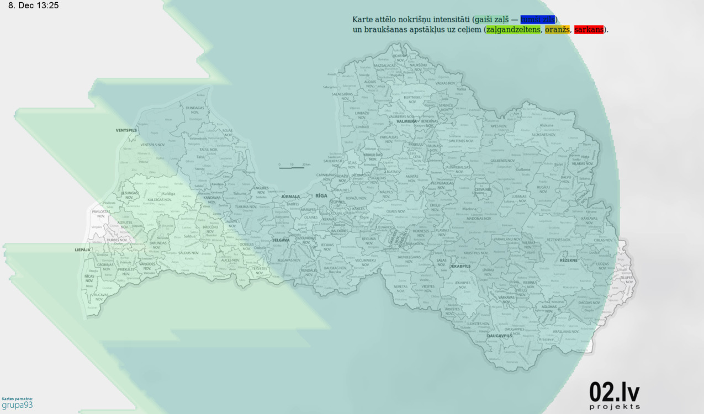This screenshot has height=414, width=704.
Task: Click the RĪGA label on the map
Action: 321,195
